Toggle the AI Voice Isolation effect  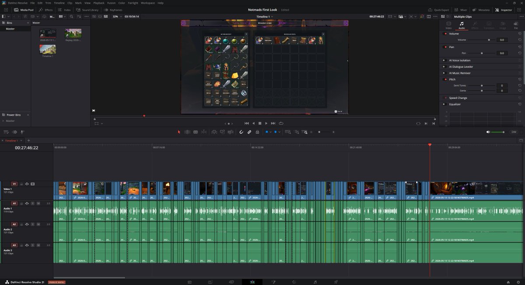click(x=444, y=60)
